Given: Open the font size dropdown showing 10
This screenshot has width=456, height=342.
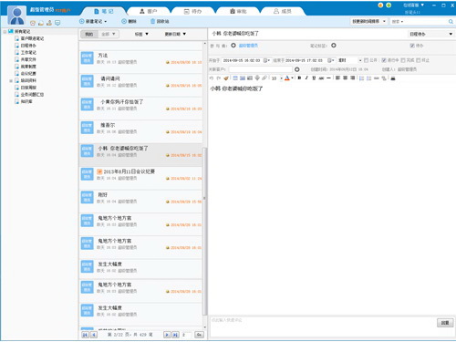Looking at the screenshot, I should pyautogui.click(x=281, y=78).
